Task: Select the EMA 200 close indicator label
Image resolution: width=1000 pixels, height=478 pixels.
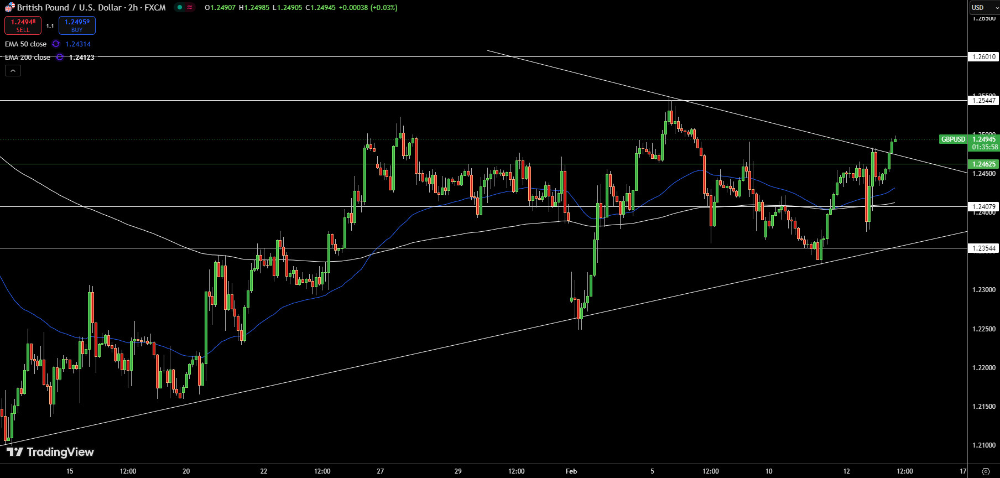Action: (28, 57)
